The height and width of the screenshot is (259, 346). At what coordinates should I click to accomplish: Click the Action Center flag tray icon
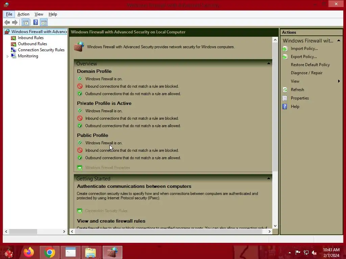[x=298, y=252]
